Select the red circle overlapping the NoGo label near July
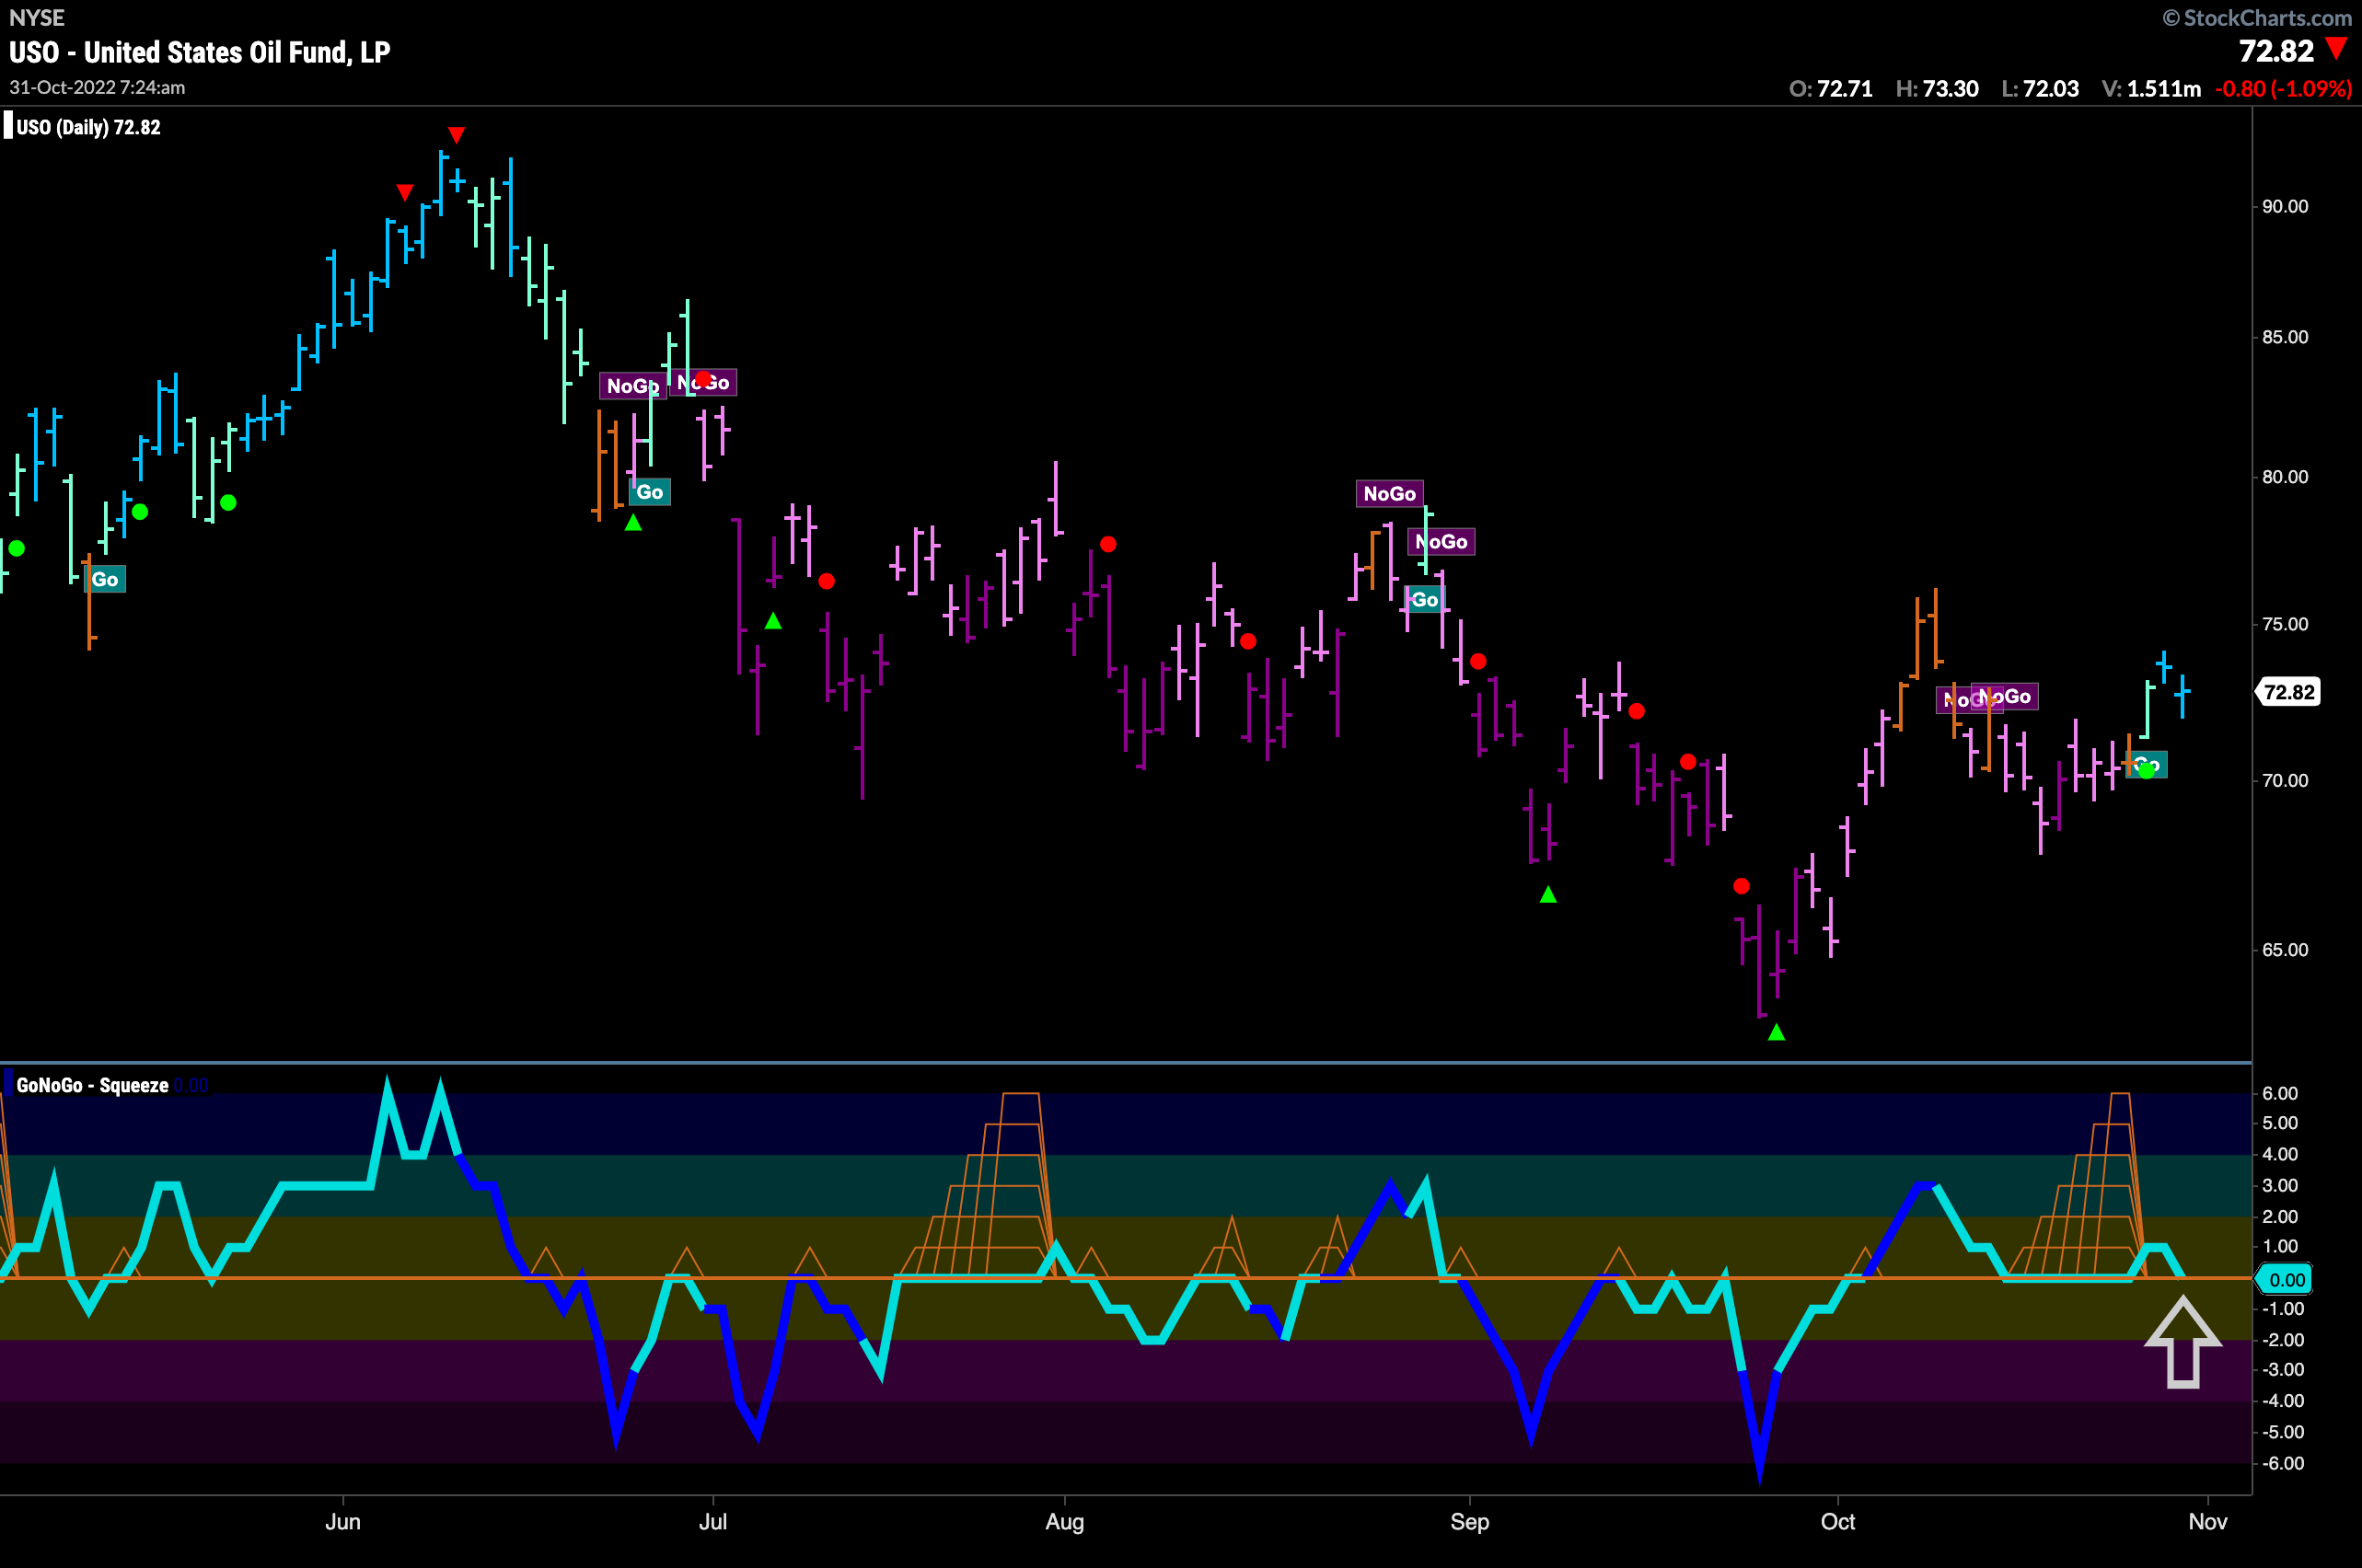Image resolution: width=2362 pixels, height=1568 pixels. pos(703,380)
